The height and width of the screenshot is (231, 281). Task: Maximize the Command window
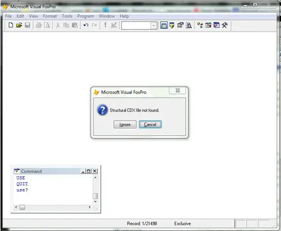(88, 171)
